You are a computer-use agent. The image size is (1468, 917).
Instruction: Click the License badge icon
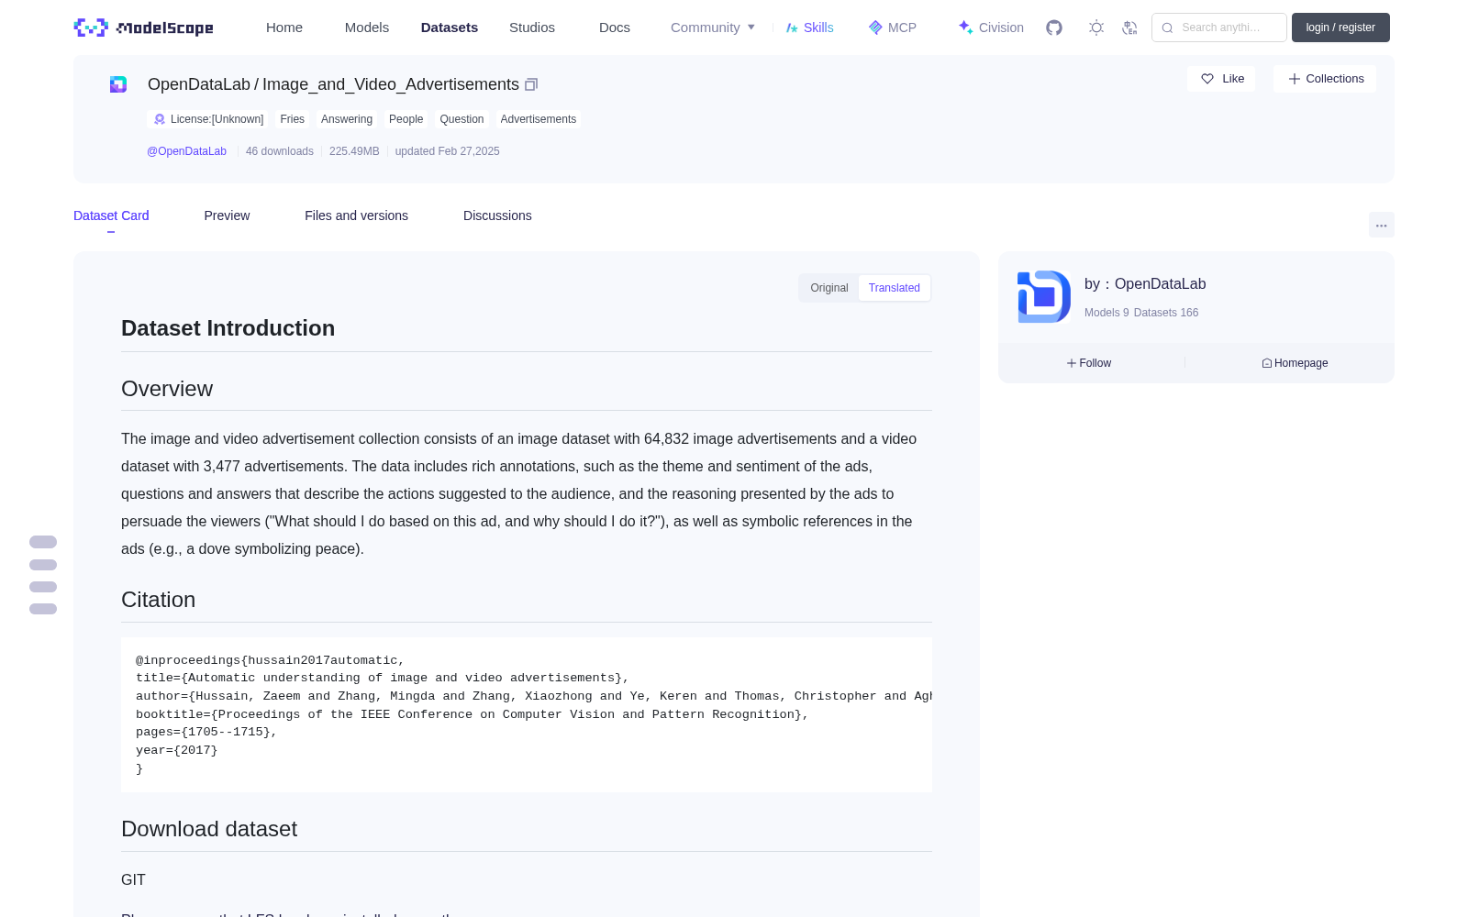160,119
